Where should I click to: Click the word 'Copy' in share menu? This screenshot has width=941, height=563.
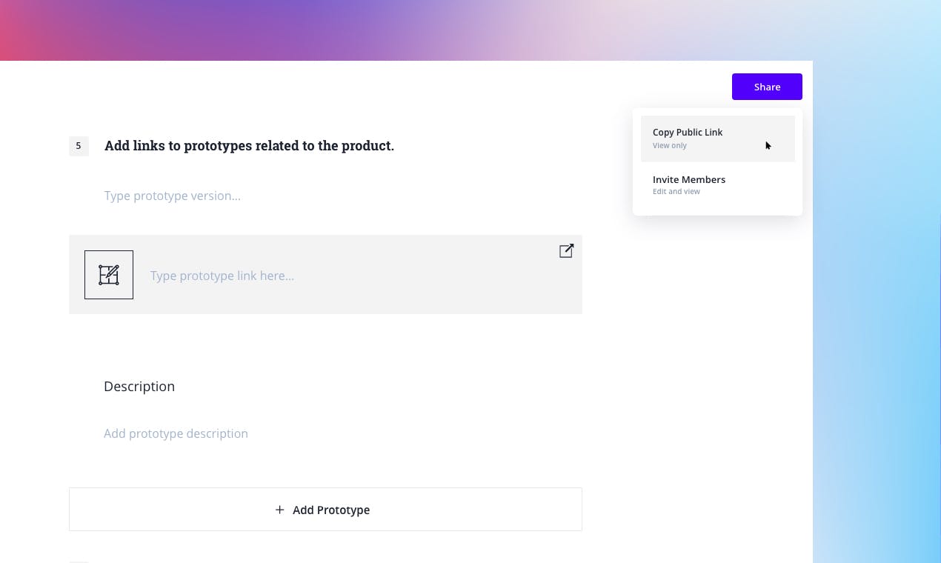point(663,132)
